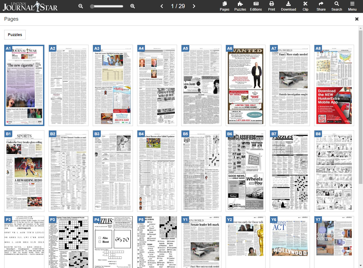363x268 pixels.
Task: Click the Lincoln Journal Star logo
Action: [30, 6]
